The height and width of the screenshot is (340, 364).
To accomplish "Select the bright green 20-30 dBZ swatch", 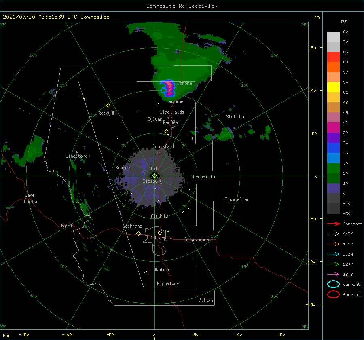I will [333, 168].
